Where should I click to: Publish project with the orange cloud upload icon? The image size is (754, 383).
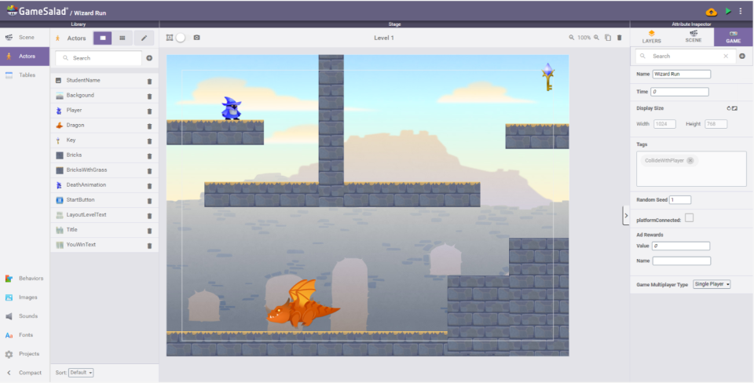coord(712,12)
